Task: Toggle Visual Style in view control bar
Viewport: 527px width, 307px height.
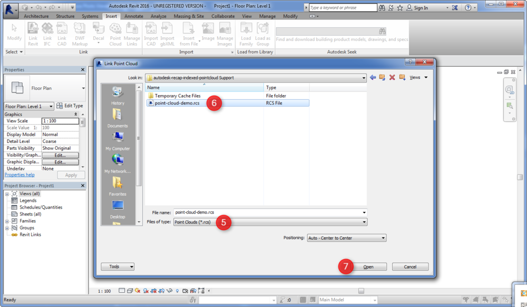Action: tap(130, 291)
